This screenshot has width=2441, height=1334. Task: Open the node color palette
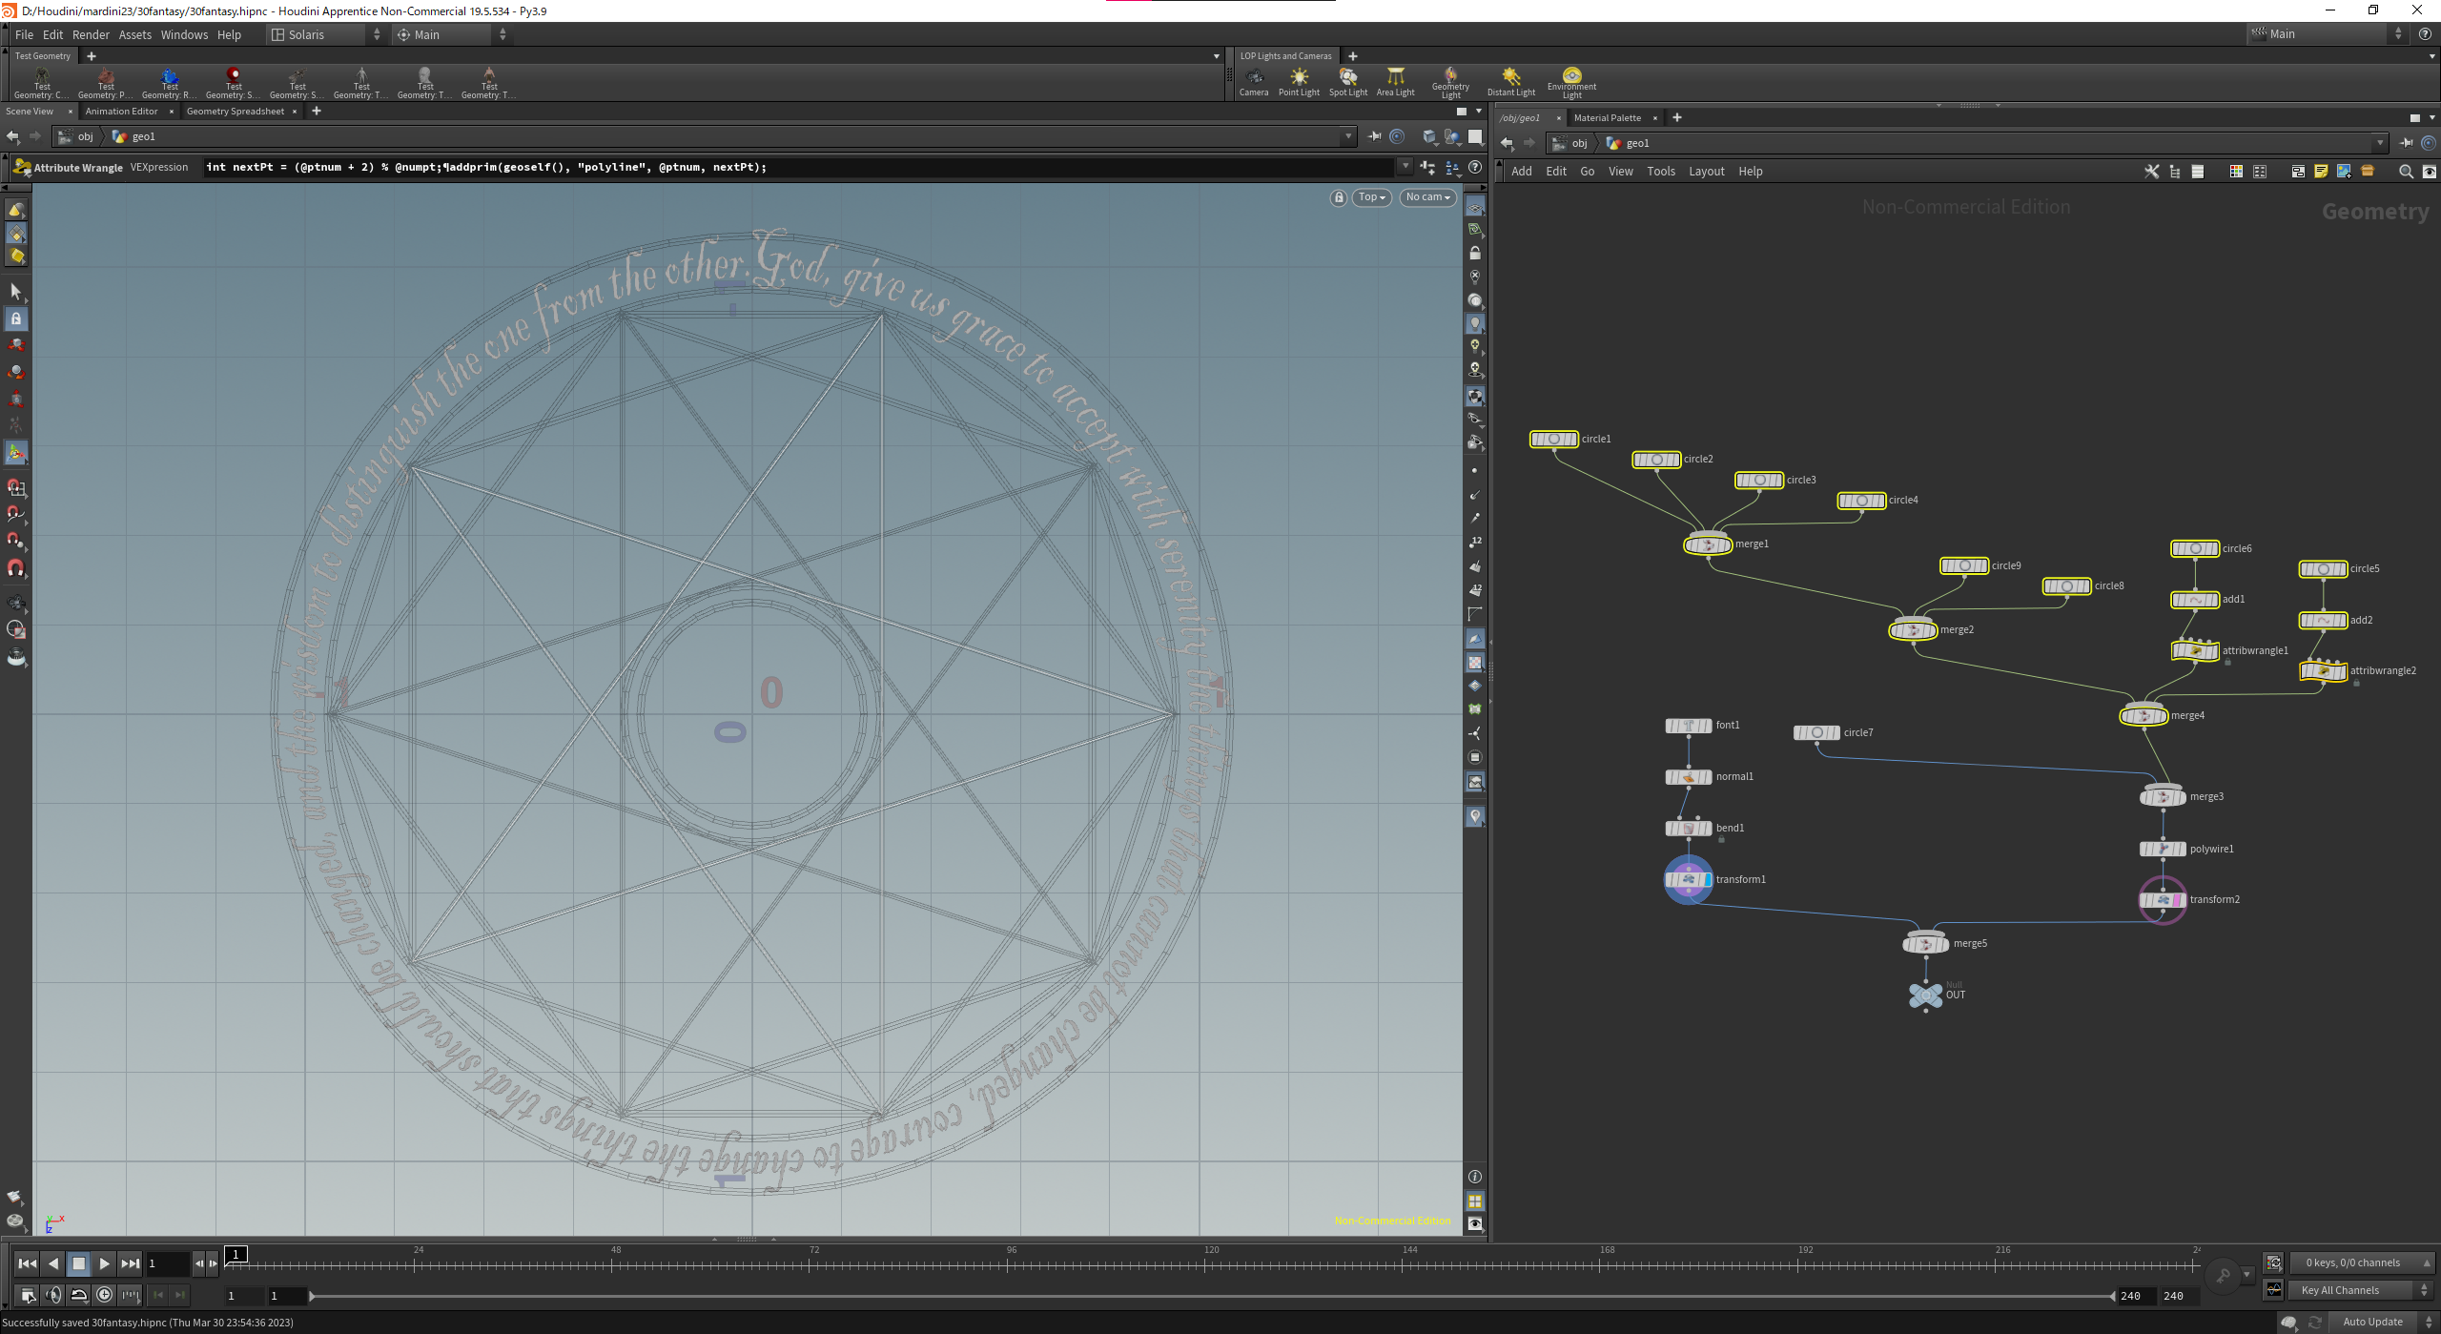pos(2236,172)
